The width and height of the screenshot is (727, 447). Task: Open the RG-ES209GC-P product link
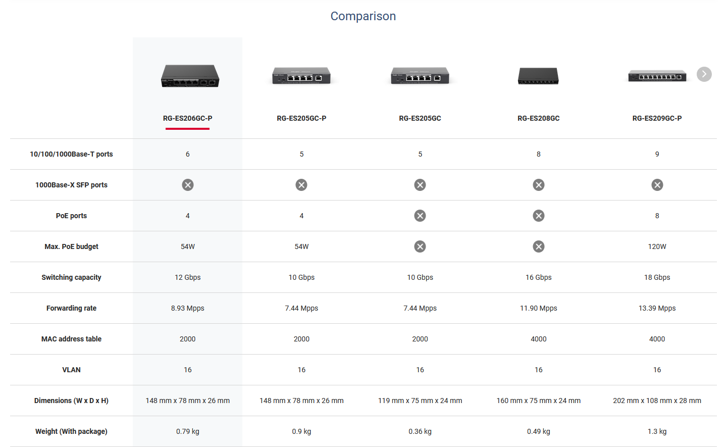[657, 118]
